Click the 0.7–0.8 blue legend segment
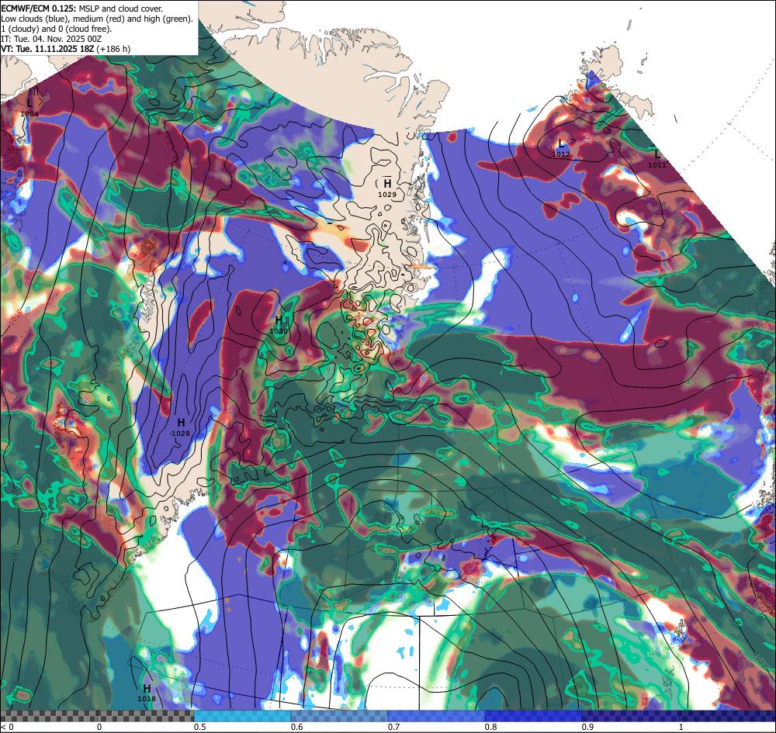776x733 pixels. click(x=435, y=716)
